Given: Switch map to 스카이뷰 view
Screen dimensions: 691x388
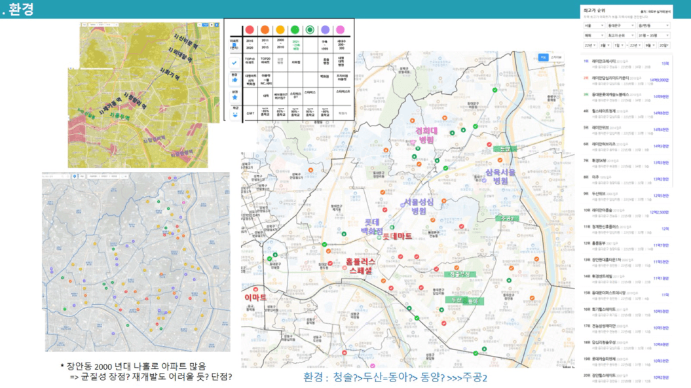Looking at the screenshot, I should [x=556, y=58].
